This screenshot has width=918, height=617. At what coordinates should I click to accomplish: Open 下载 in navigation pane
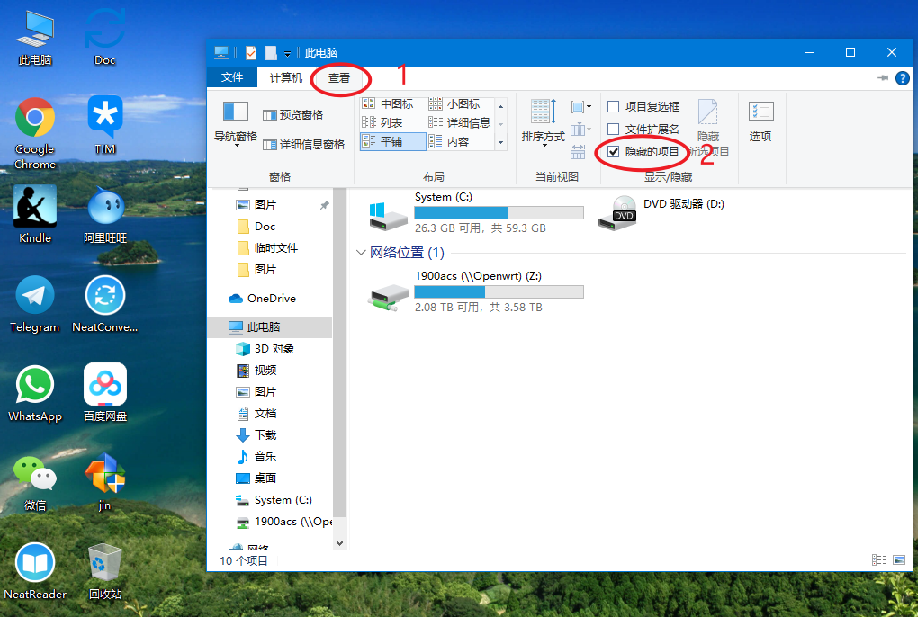pyautogui.click(x=256, y=435)
